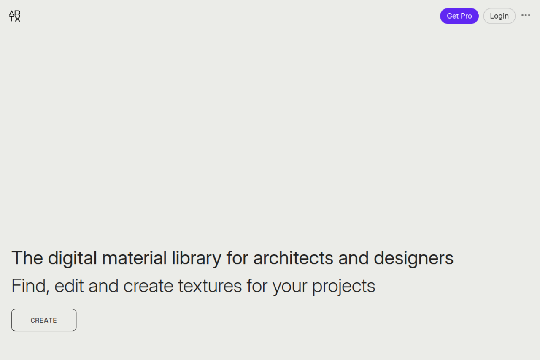
Task: Expand the ellipsis menu beside Login
Action: coord(526,16)
